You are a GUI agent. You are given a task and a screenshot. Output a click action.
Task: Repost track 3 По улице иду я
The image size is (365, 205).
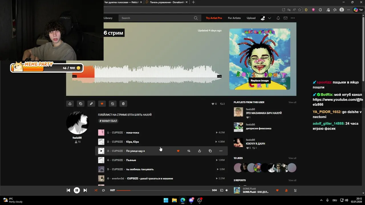coord(189,151)
